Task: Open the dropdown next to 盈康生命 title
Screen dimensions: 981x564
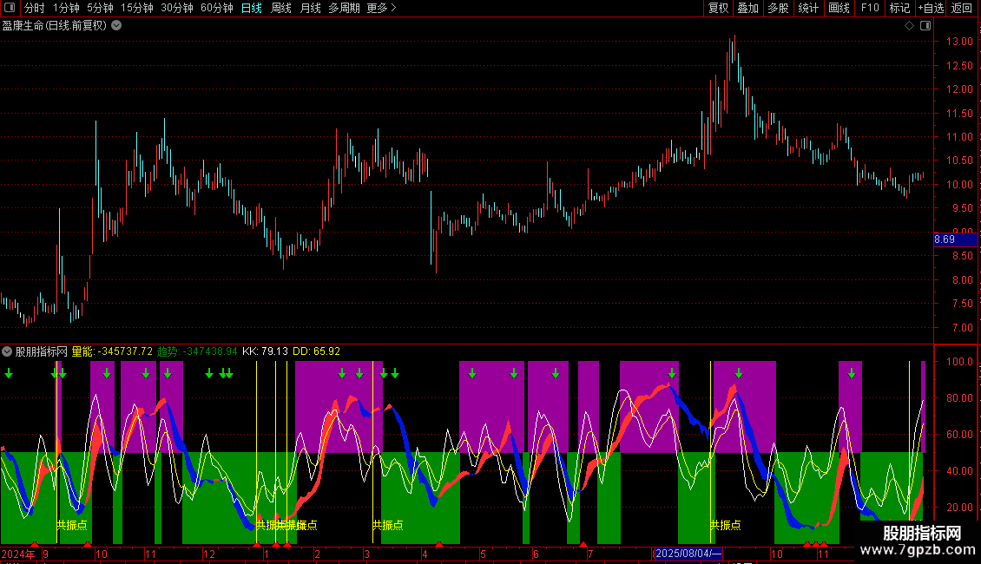Action: (116, 26)
